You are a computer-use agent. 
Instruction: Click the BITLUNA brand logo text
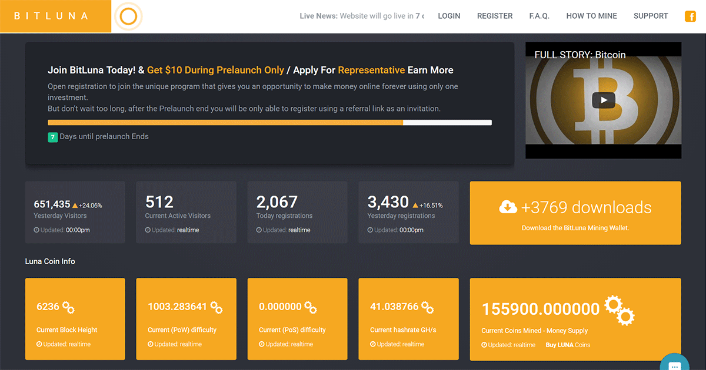(51, 16)
